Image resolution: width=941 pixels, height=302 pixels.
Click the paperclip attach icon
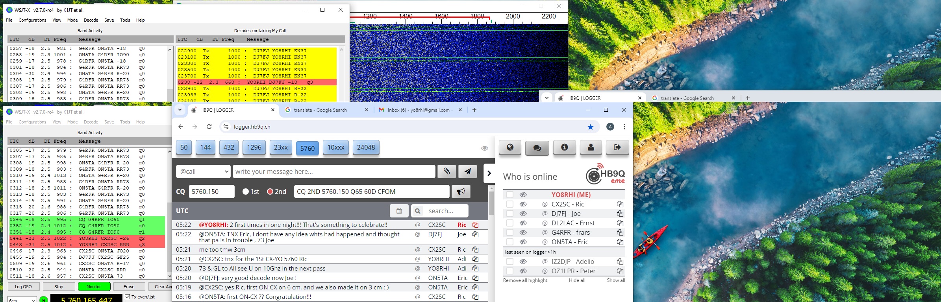click(x=446, y=171)
